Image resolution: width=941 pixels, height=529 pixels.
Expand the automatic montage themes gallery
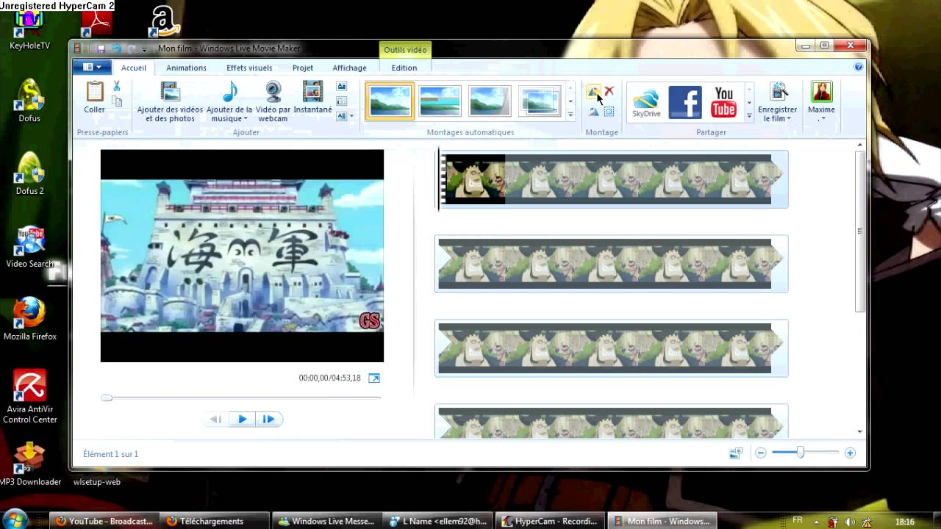(570, 115)
